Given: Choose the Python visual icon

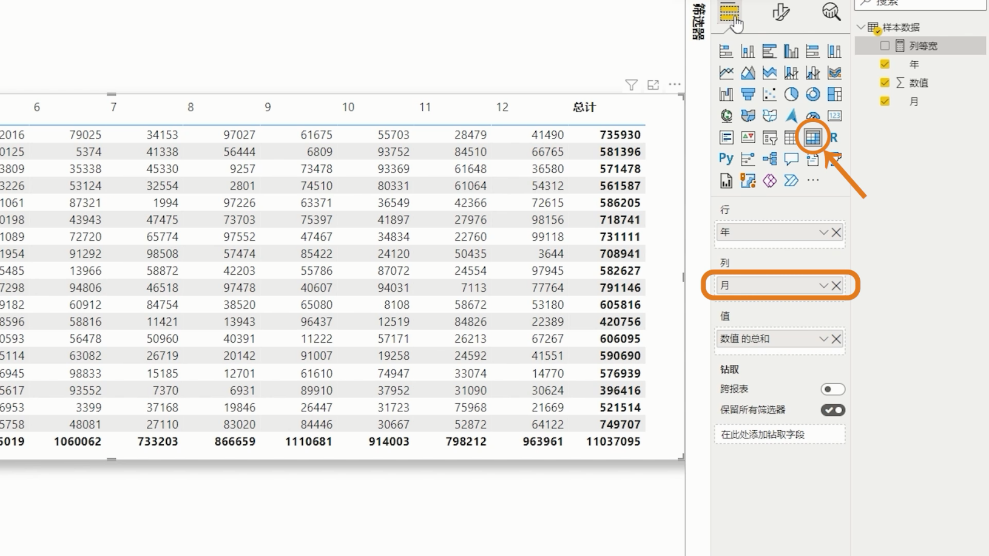Looking at the screenshot, I should [x=726, y=158].
